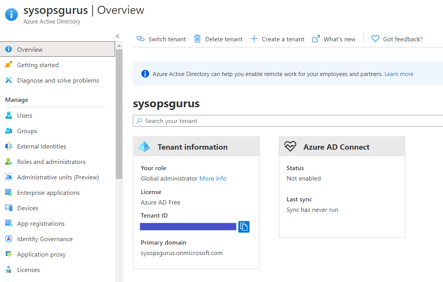Click the External Identities icon
The height and width of the screenshot is (282, 443).
point(9,146)
